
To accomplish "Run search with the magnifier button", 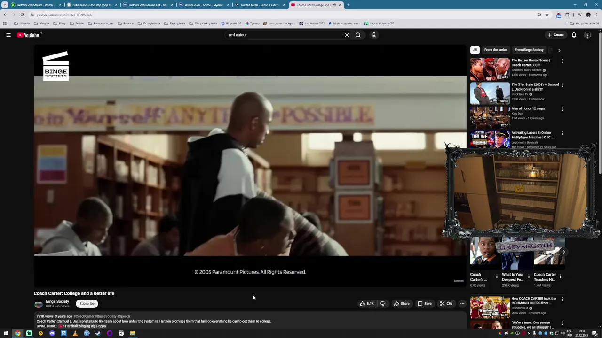I will pos(358,35).
